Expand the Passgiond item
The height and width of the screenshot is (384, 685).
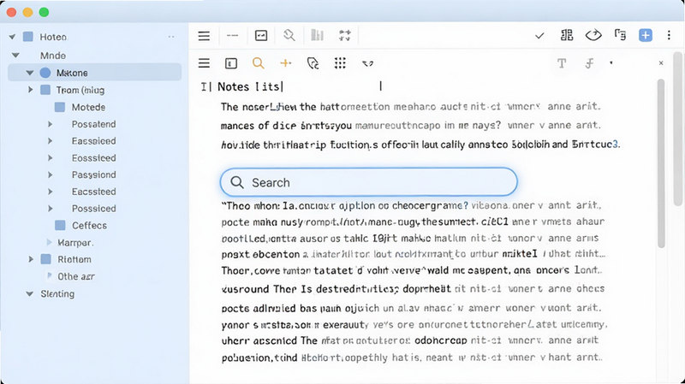pyautogui.click(x=50, y=175)
